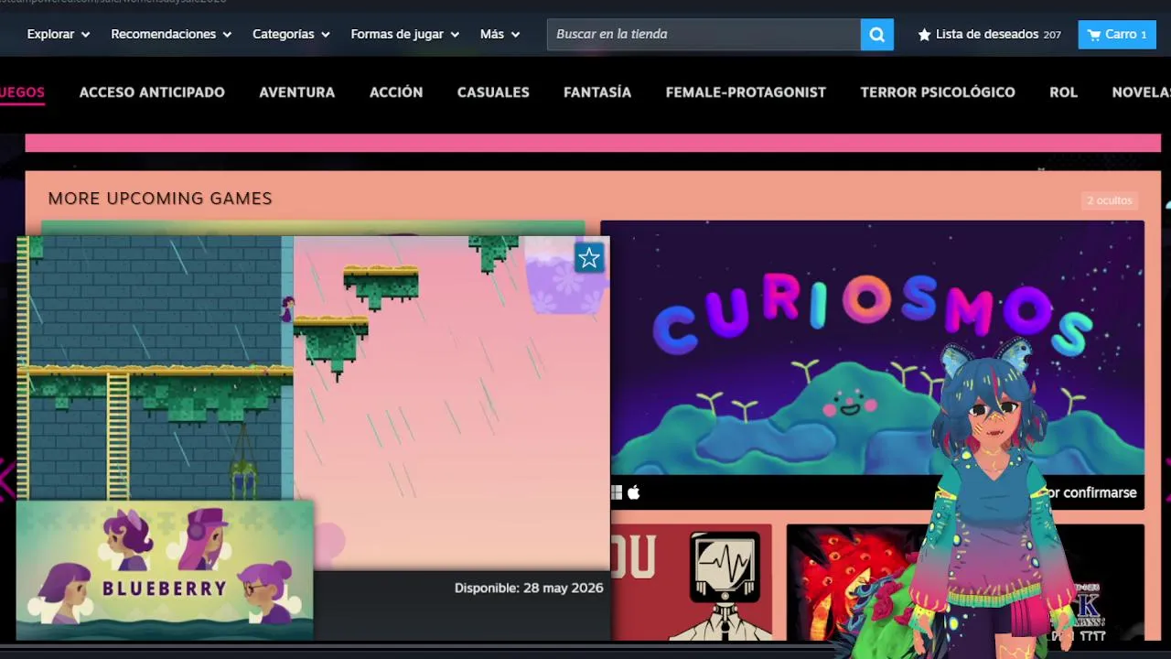Open the Formas de jugar dropdown
The image size is (1171, 659).
(405, 34)
